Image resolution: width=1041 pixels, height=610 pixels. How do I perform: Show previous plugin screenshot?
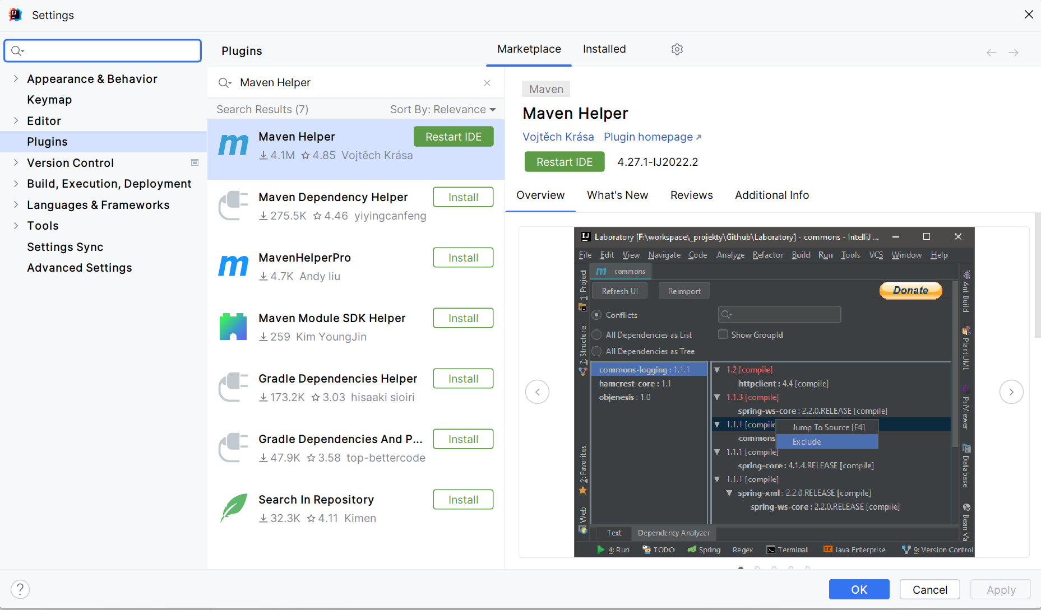point(537,392)
